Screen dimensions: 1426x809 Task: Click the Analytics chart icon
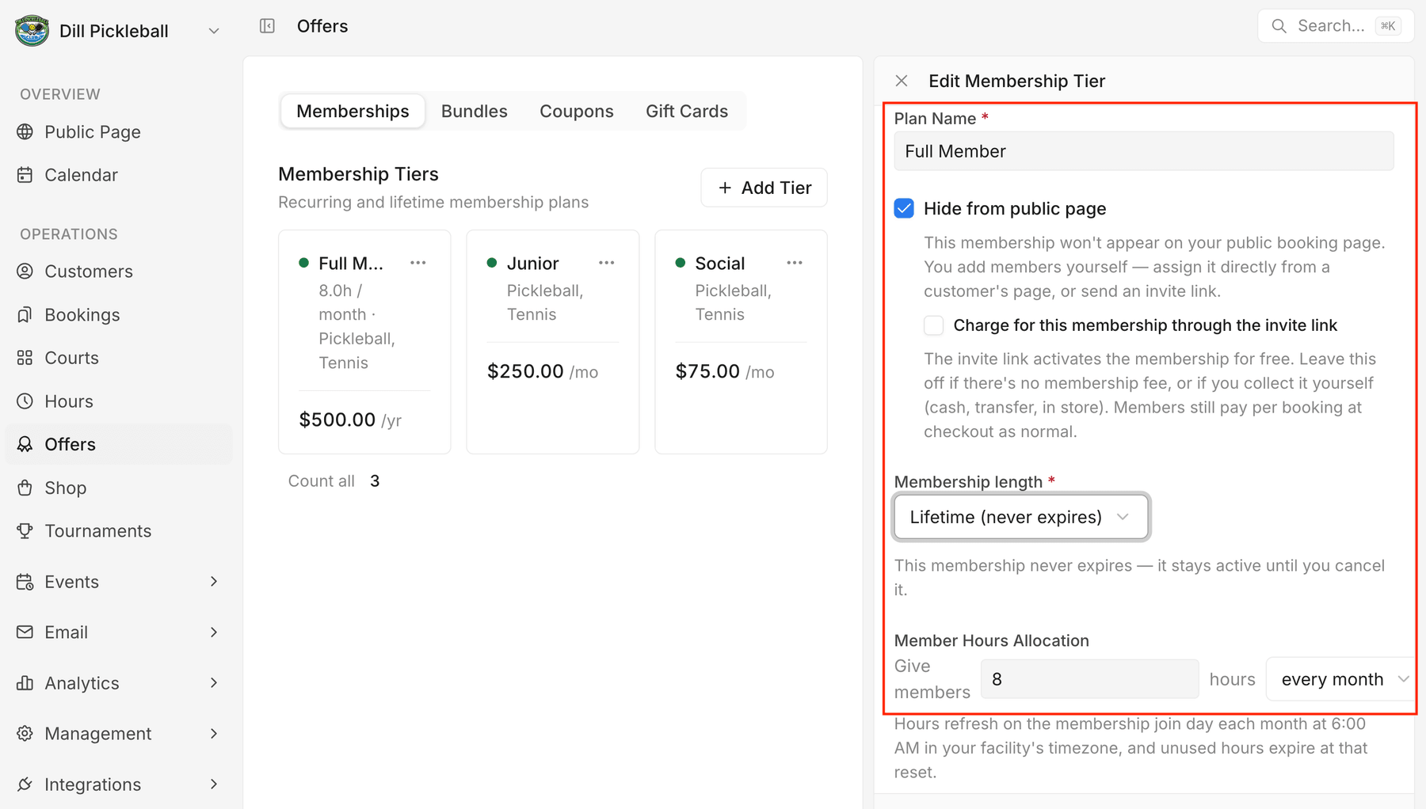pos(25,683)
